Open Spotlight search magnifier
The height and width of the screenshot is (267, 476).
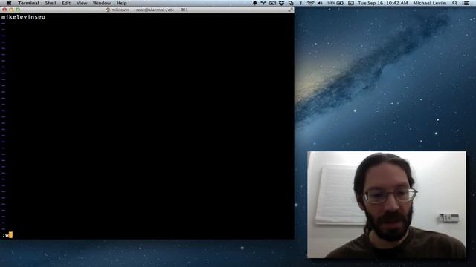pos(454,3)
